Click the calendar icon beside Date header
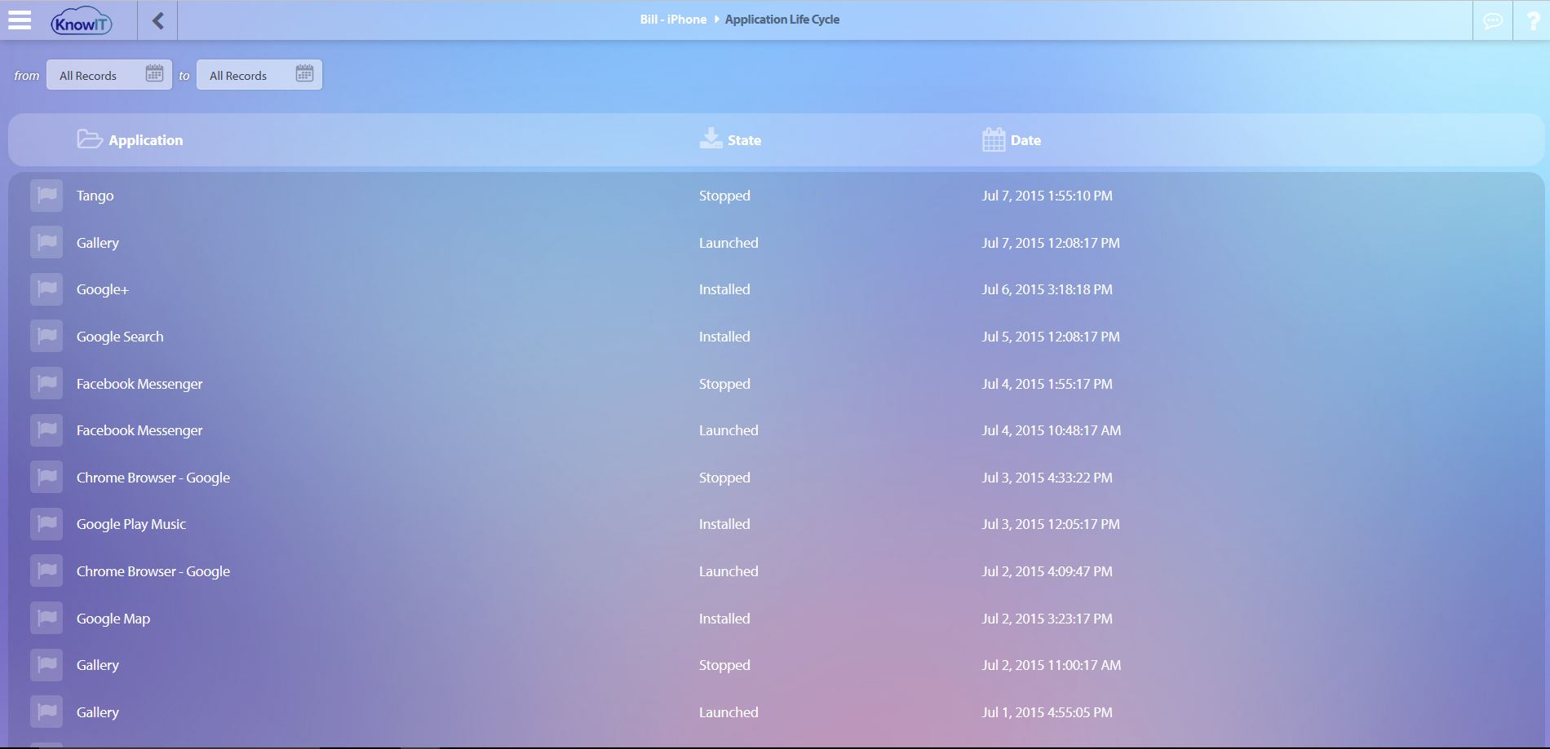The width and height of the screenshot is (1550, 749). tap(994, 139)
